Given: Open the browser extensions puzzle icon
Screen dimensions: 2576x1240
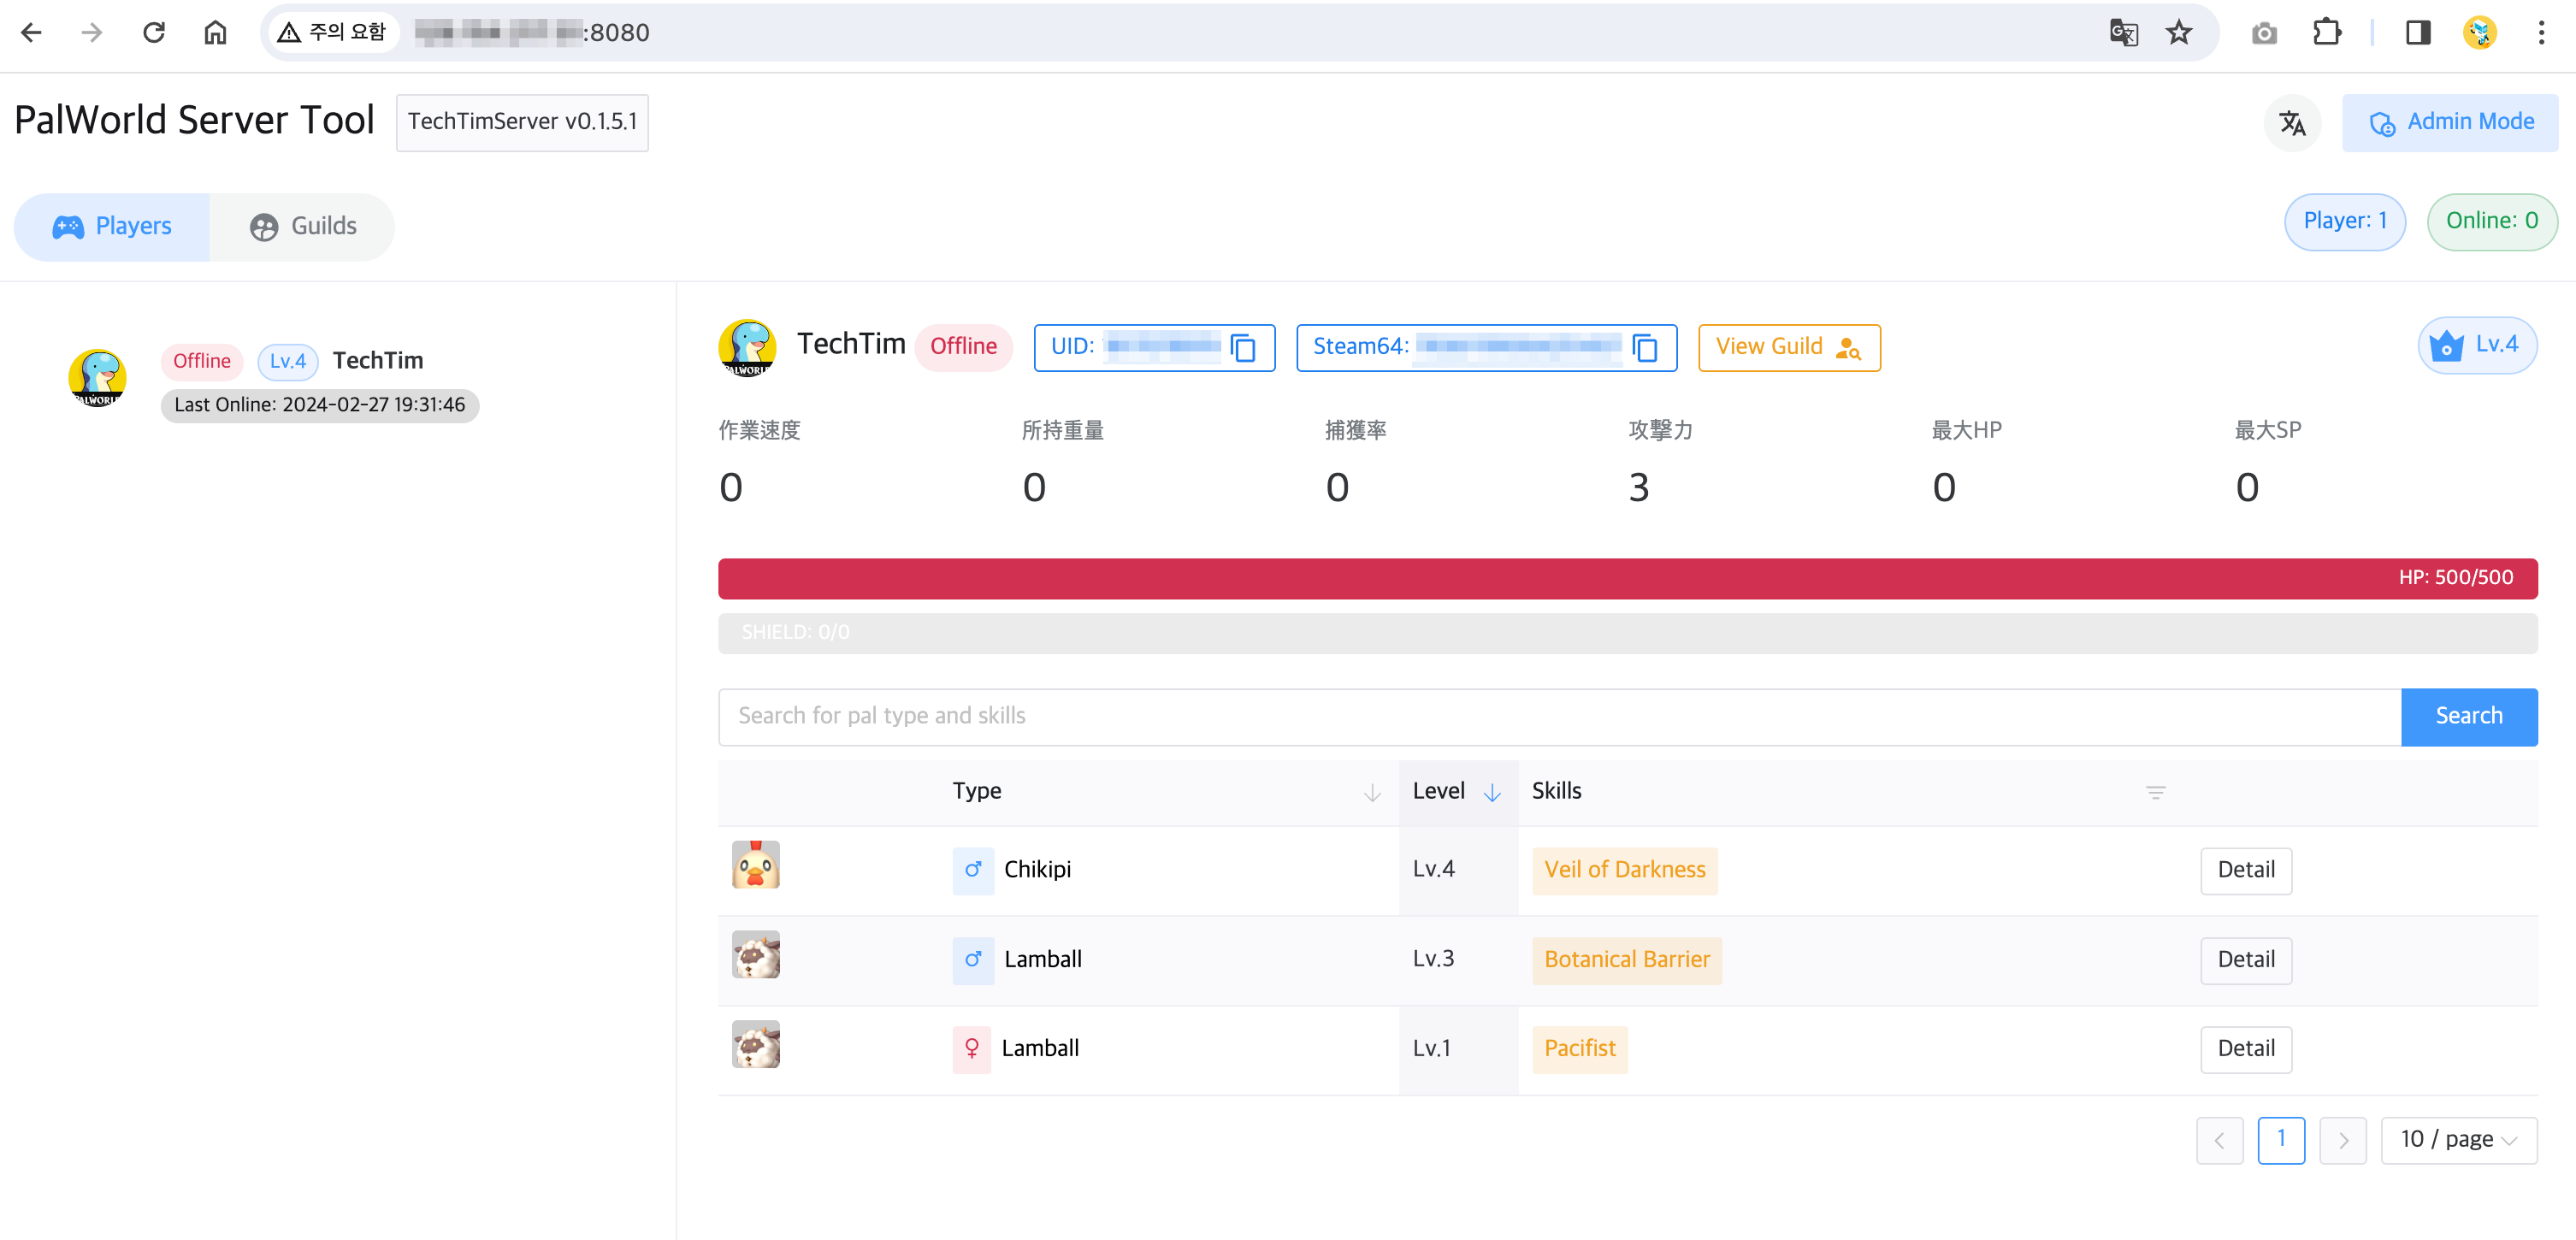Looking at the screenshot, I should pyautogui.click(x=2327, y=33).
